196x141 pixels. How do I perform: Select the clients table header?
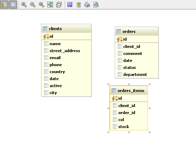click(66, 29)
